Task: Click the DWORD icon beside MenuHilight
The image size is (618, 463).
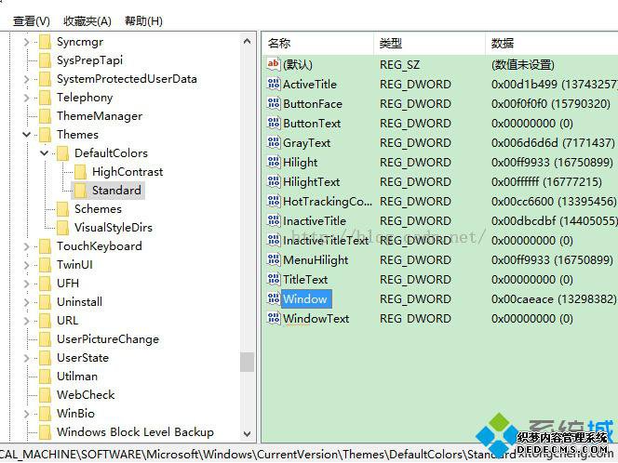Action: tap(273, 259)
